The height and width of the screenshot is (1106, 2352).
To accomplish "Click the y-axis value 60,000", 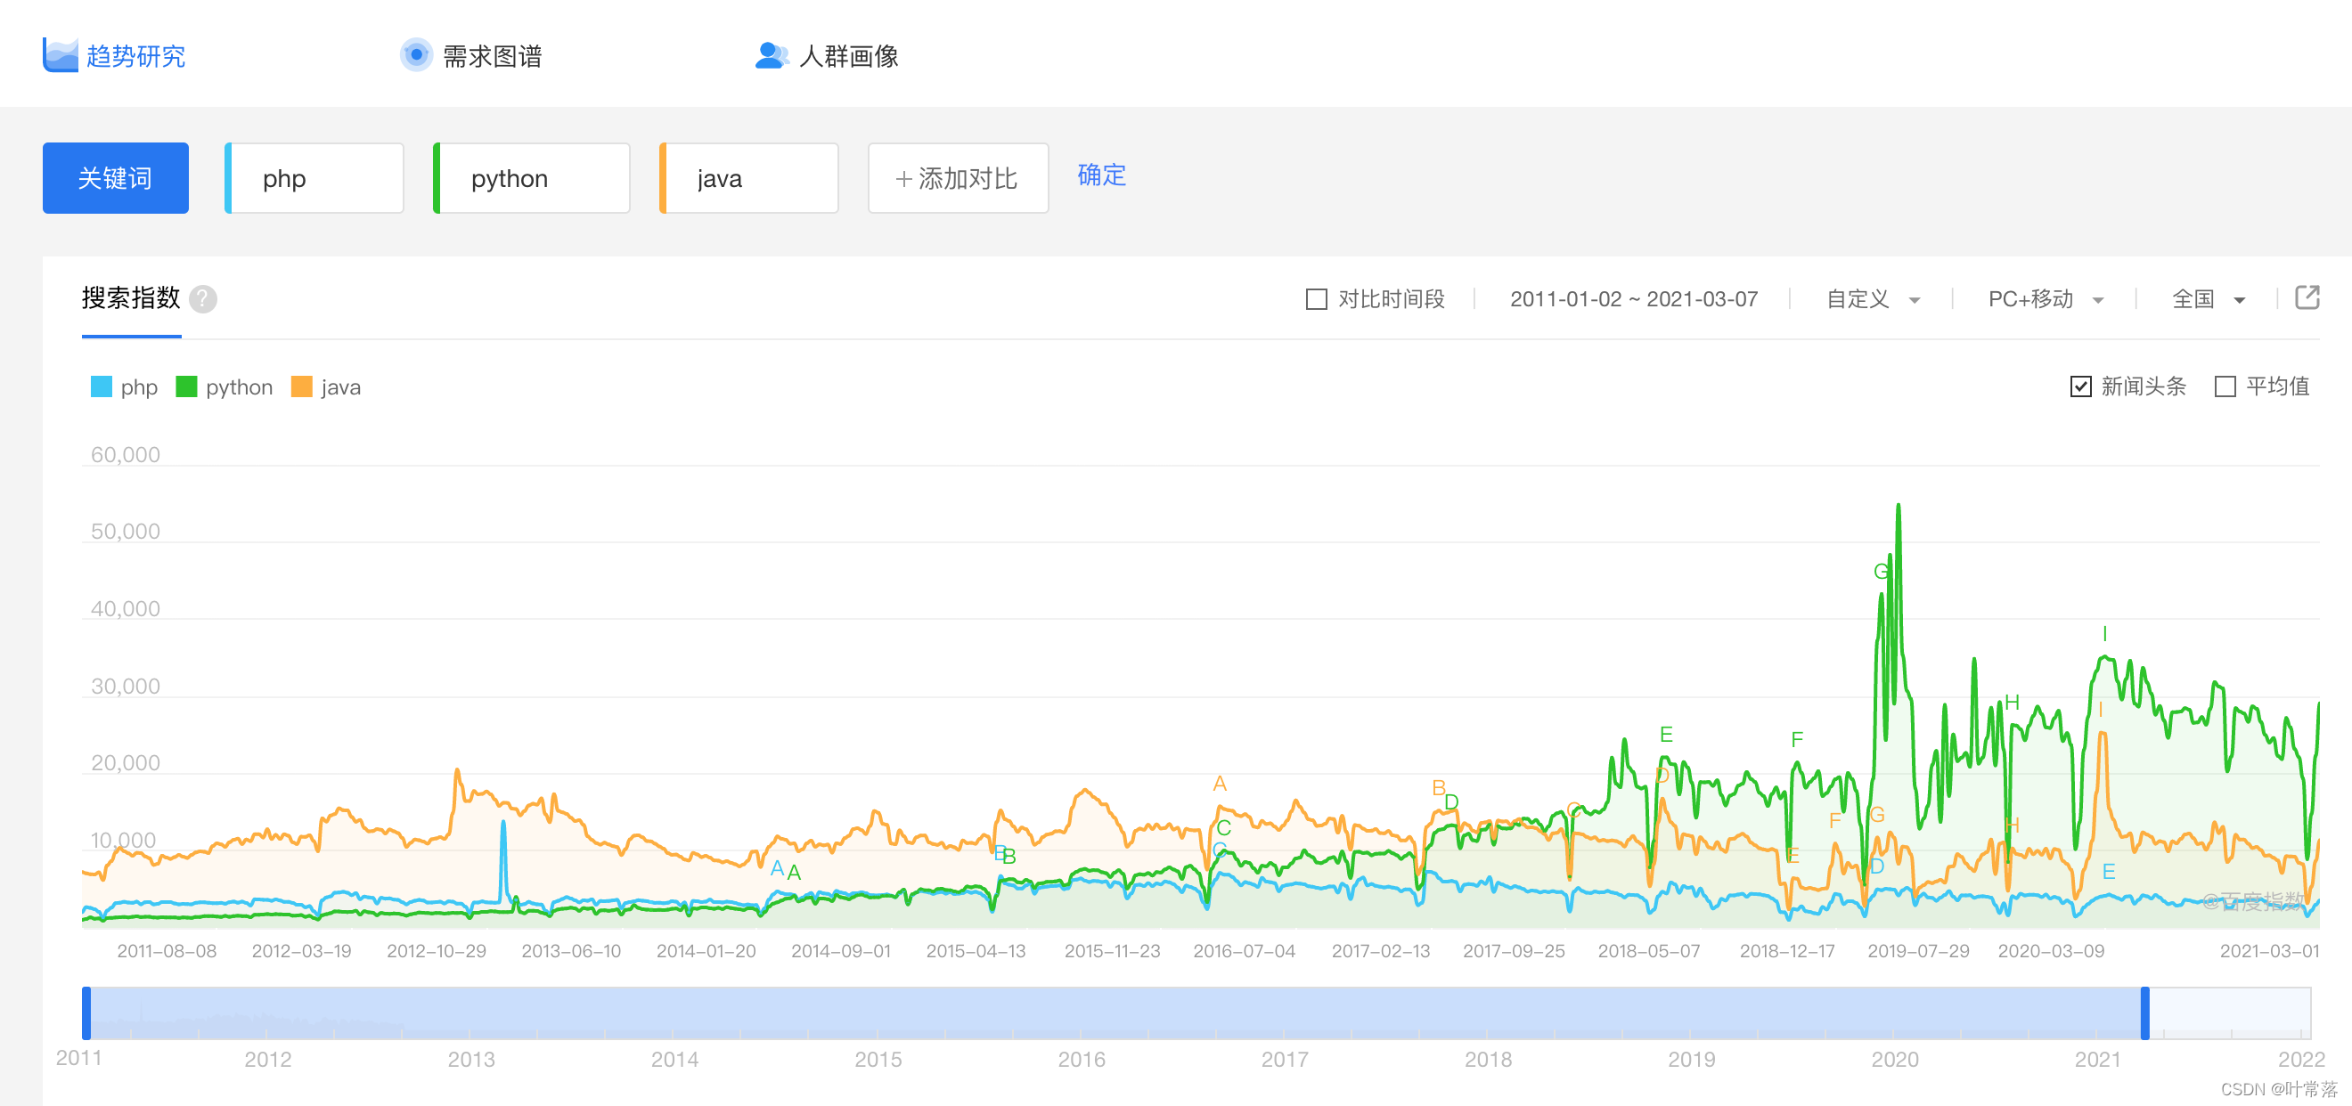I will click(125, 454).
